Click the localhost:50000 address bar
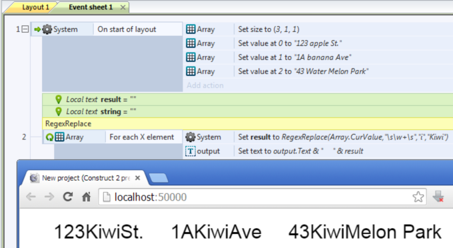Image resolution: width=453 pixels, height=248 pixels. pyautogui.click(x=262, y=197)
